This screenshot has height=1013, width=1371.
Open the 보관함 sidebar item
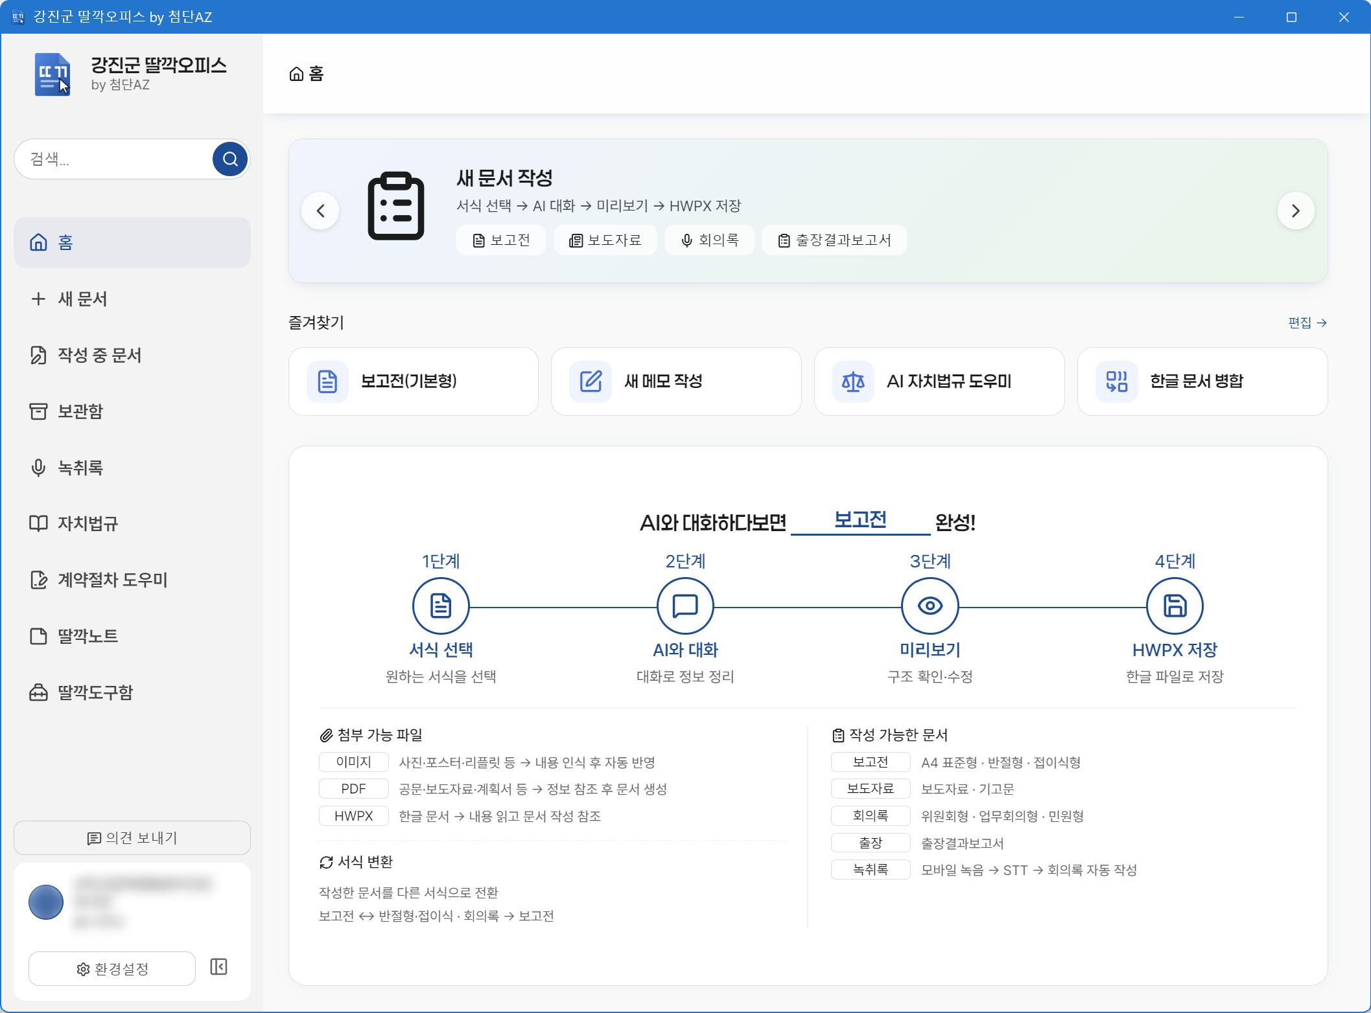132,411
